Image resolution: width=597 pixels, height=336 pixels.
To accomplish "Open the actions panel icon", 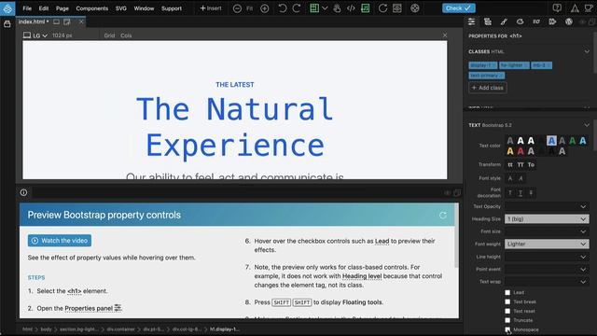I will pos(552,21).
